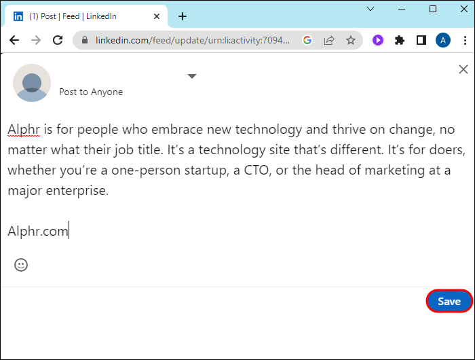View site info via the padlock icon
Image resolution: width=475 pixels, height=360 pixels.
tap(85, 40)
